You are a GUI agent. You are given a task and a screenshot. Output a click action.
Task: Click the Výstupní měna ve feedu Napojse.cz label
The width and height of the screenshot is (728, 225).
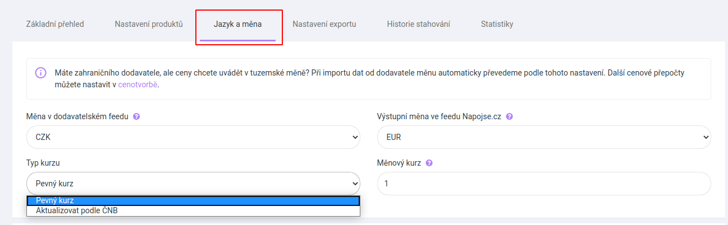point(439,117)
